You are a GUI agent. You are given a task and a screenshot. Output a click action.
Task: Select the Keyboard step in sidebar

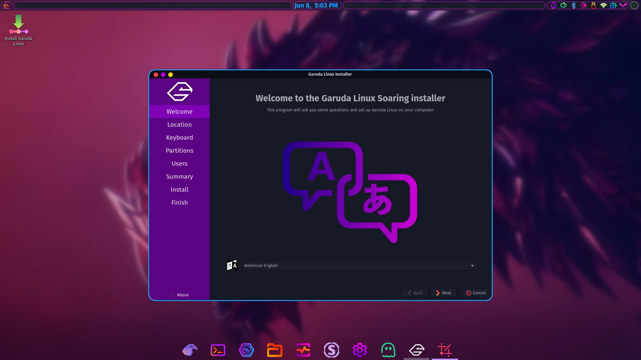tap(180, 138)
